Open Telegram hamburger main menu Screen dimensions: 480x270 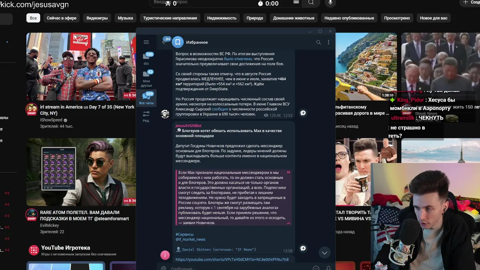146,42
